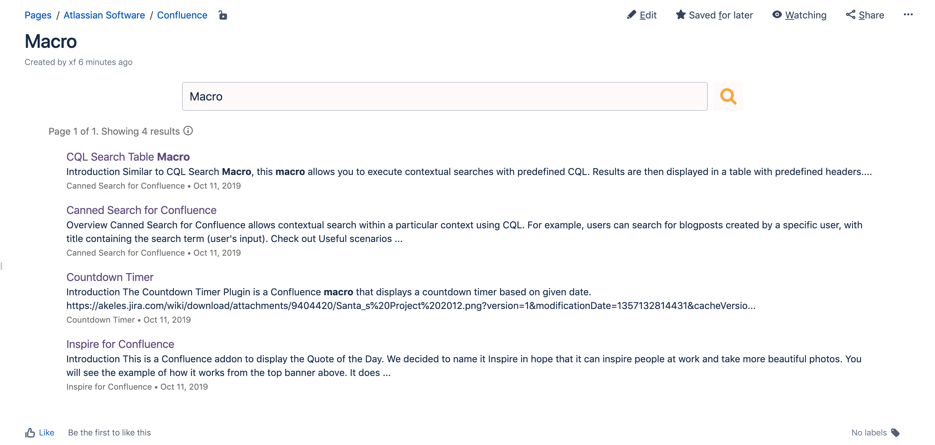Click the Like text link

pos(47,433)
